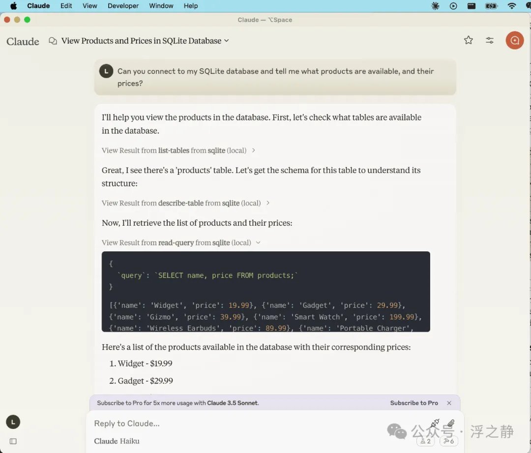This screenshot has height=453, width=531.
Task: Attach a file with the paperclip icon
Action: coord(451,423)
